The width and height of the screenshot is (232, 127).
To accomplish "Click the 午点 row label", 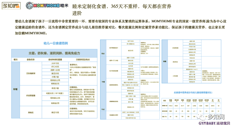I will coord(103,109).
